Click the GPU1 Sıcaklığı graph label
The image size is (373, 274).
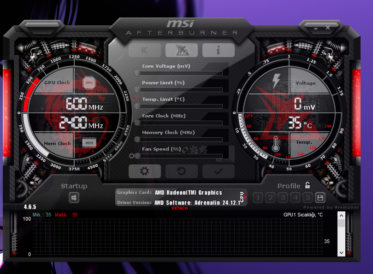(x=303, y=215)
